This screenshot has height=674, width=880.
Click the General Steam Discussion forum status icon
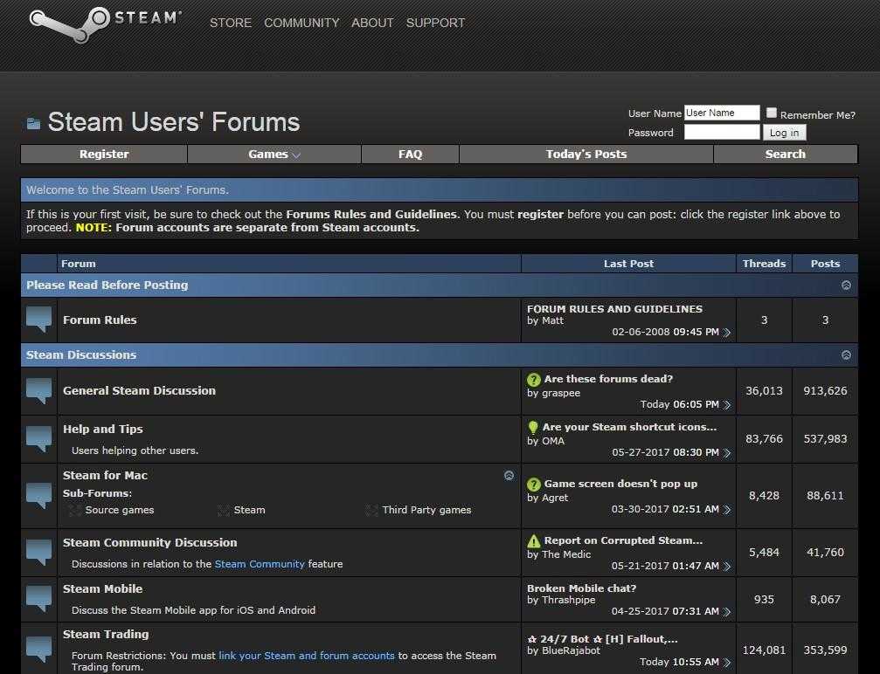(39, 391)
